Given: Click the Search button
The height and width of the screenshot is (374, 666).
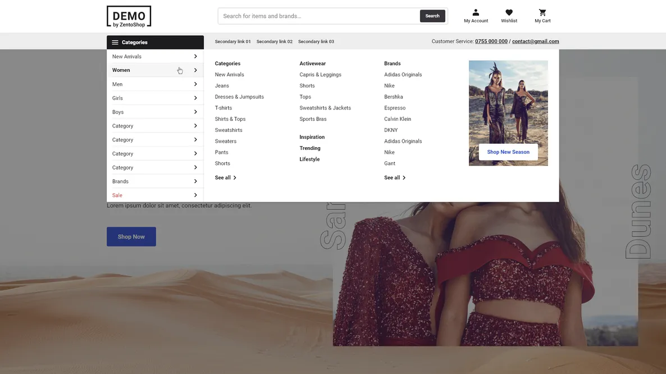Looking at the screenshot, I should click(x=432, y=16).
